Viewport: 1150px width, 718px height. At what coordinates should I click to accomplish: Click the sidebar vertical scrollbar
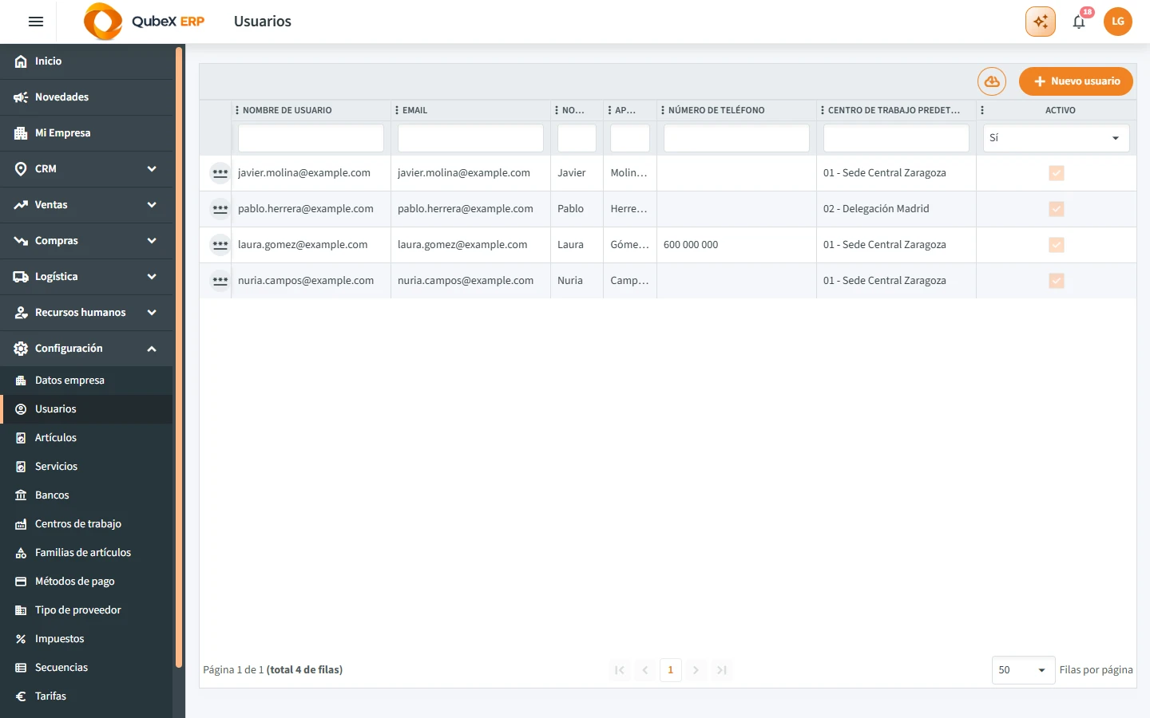tap(179, 357)
